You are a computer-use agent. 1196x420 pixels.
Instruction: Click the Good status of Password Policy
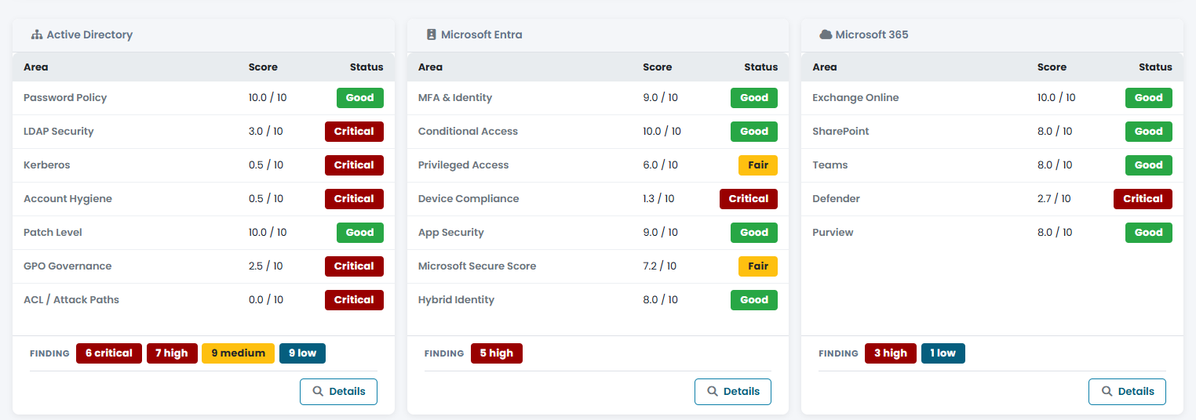pos(360,98)
